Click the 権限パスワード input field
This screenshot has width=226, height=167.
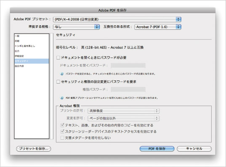point(128,90)
